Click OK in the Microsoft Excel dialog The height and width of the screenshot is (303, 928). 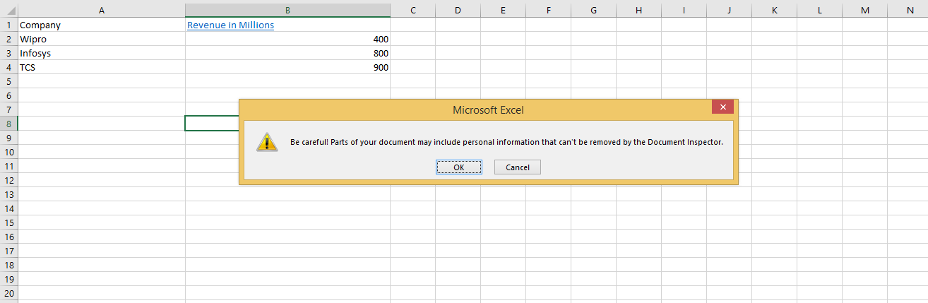tap(459, 167)
